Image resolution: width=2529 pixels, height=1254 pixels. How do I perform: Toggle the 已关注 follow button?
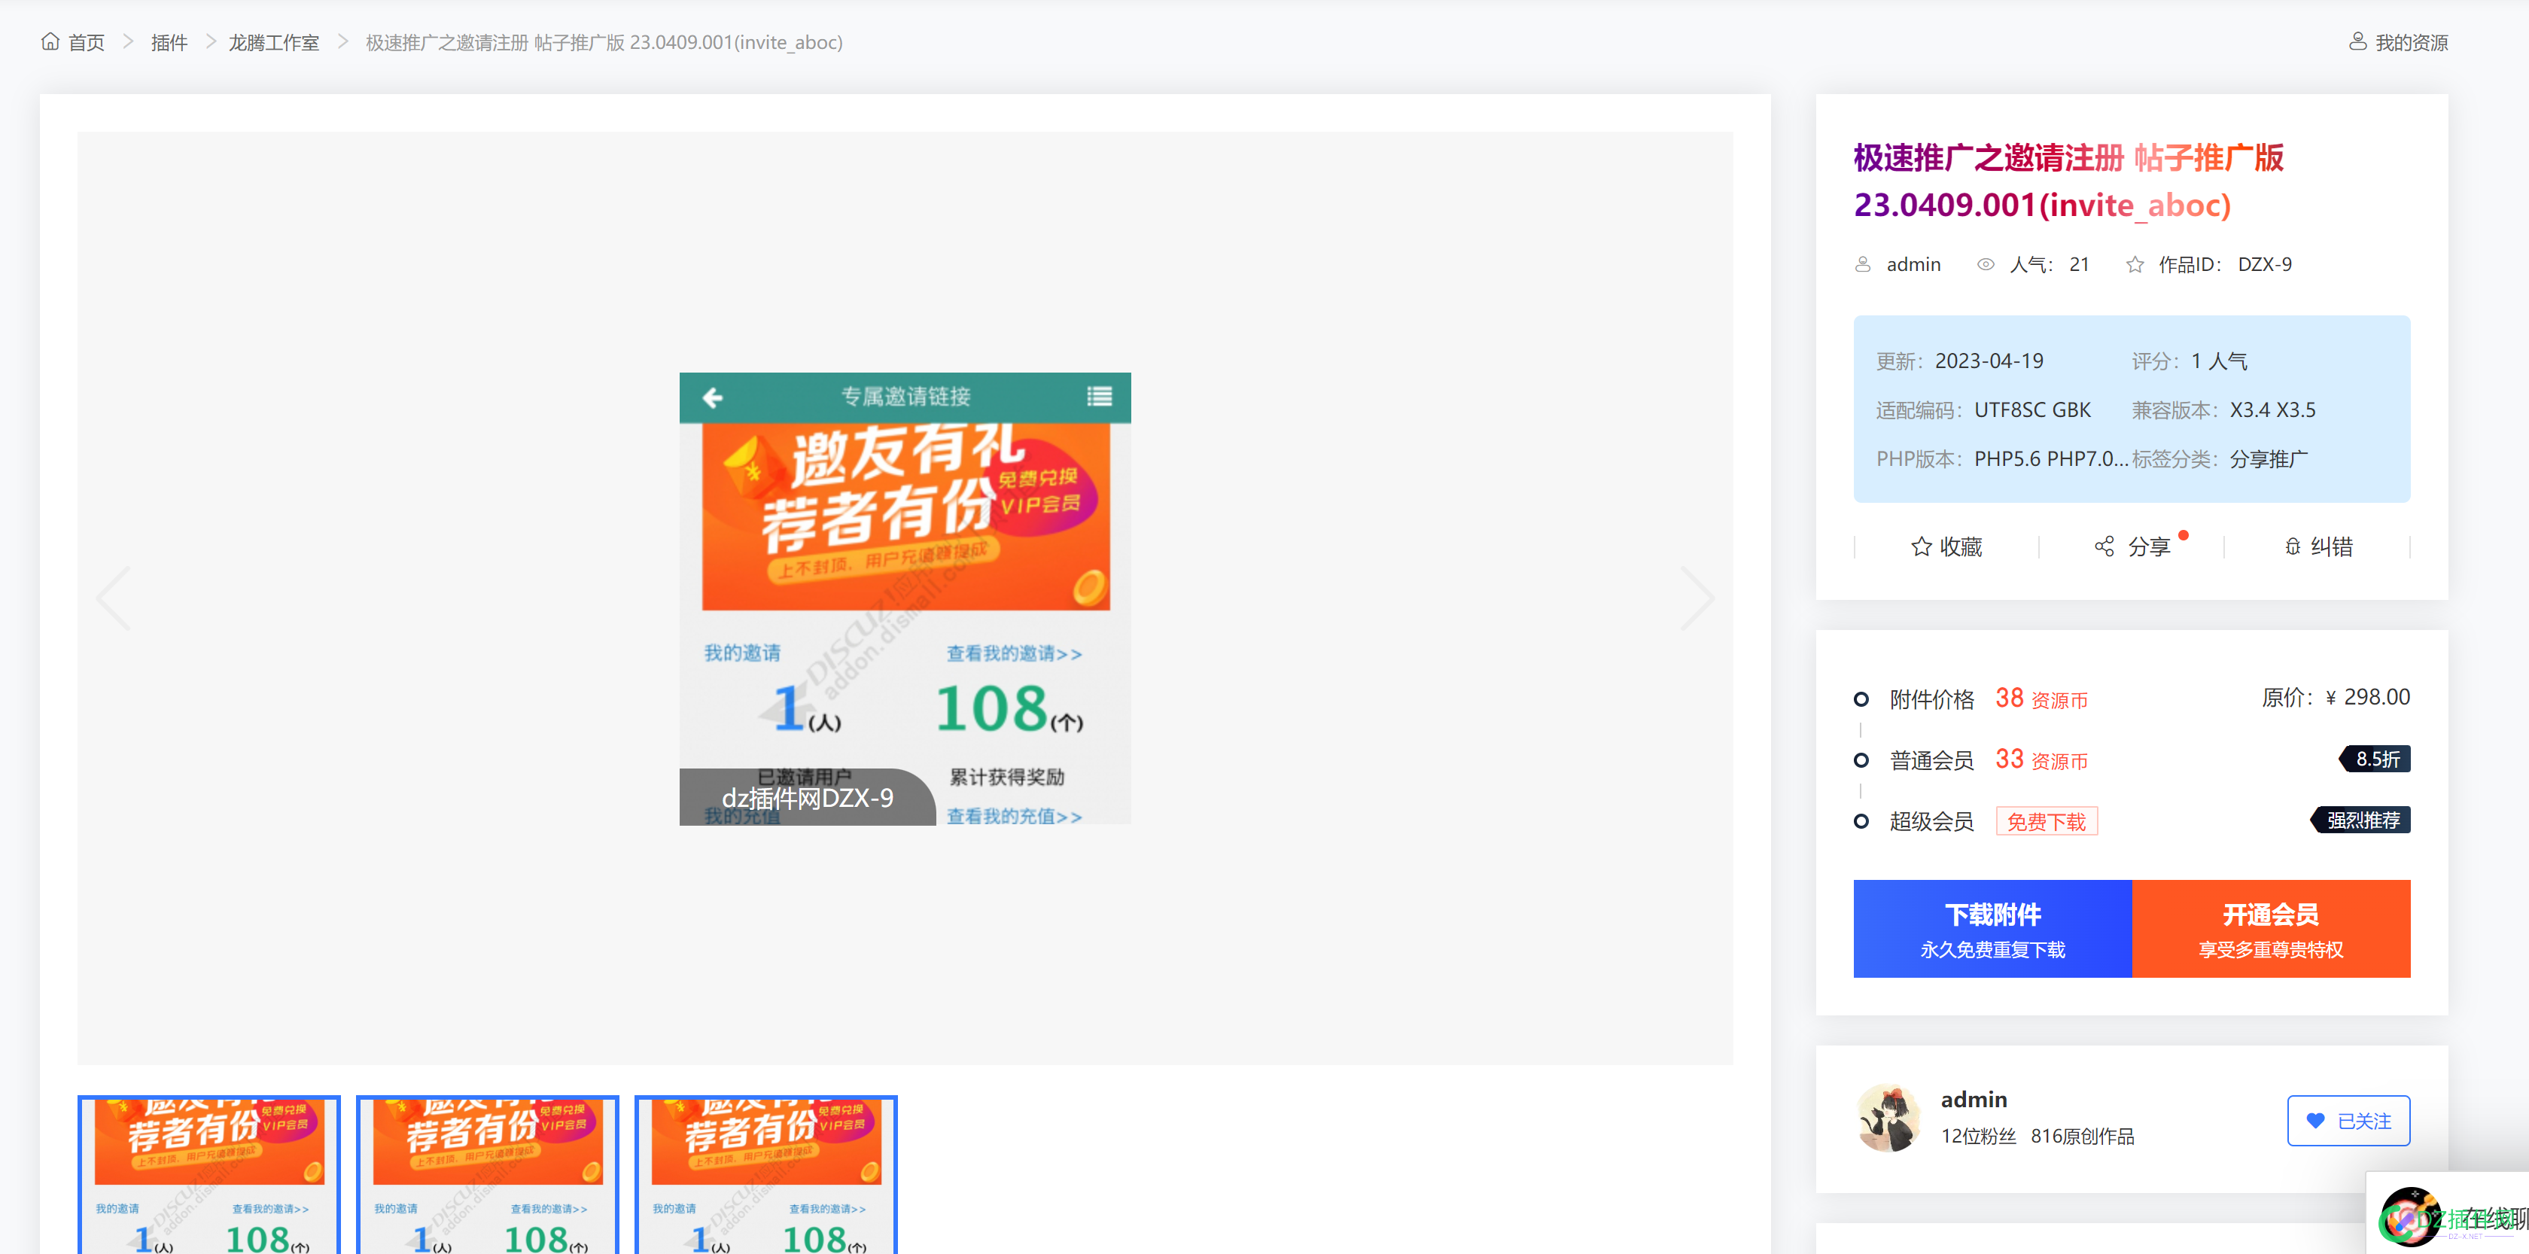pos(2348,1121)
